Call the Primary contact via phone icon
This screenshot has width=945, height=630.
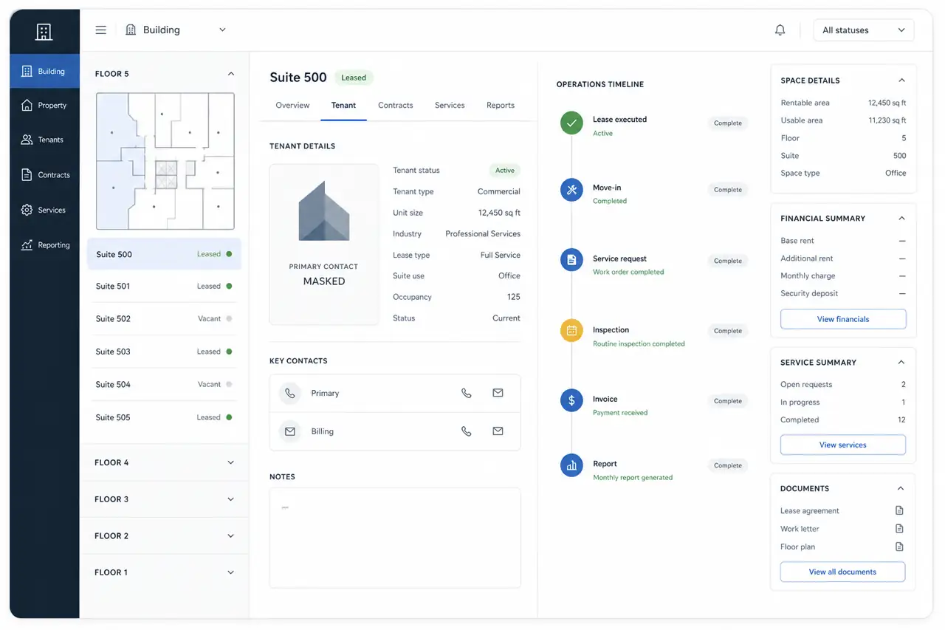pos(467,393)
